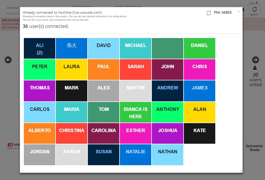Click the dark navy SUSAN tile
This screenshot has height=180, width=265.
pyautogui.click(x=104, y=154)
